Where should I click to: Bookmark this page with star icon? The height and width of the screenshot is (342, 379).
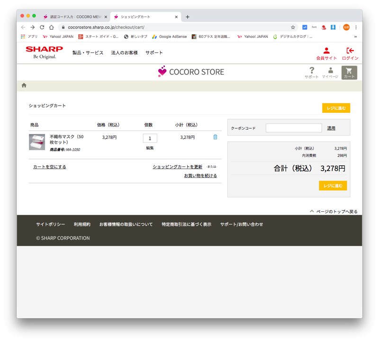(x=293, y=27)
